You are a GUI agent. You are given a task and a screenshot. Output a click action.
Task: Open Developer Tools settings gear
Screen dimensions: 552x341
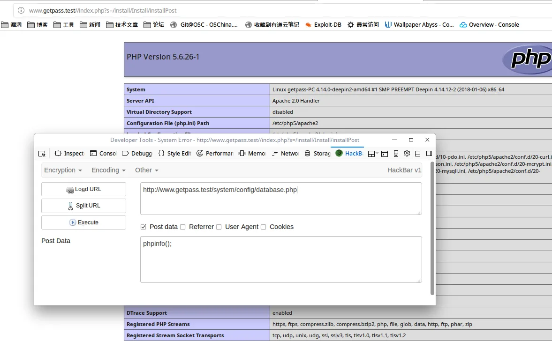click(x=407, y=153)
